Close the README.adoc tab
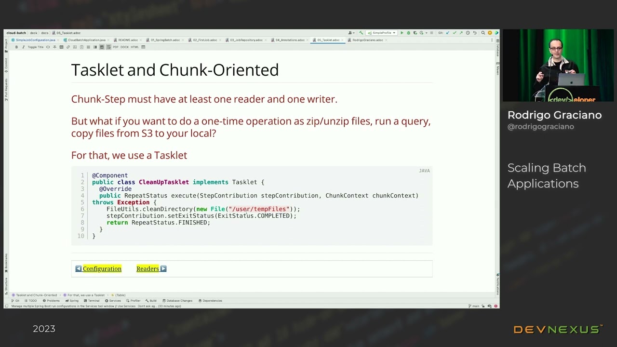 pos(141,40)
